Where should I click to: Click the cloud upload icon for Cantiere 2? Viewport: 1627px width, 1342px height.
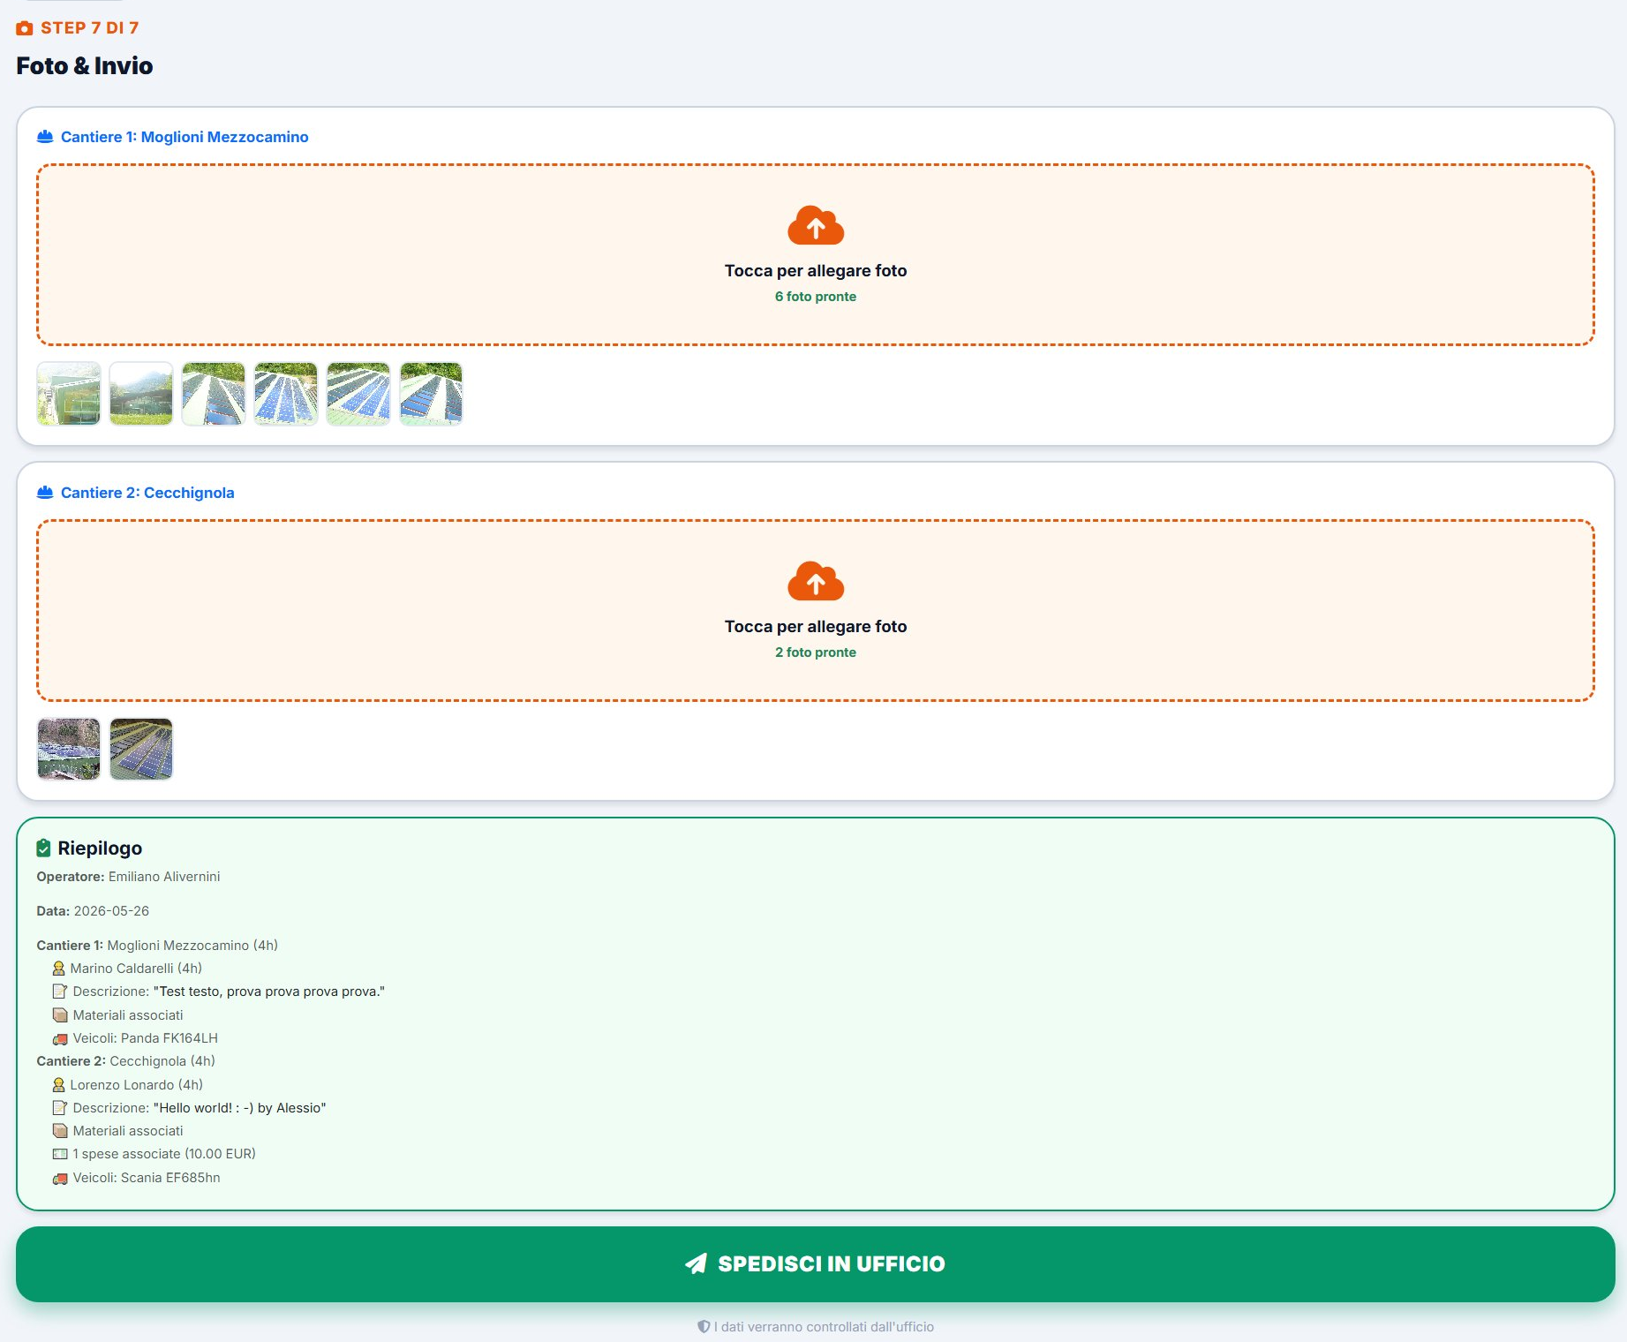click(816, 582)
